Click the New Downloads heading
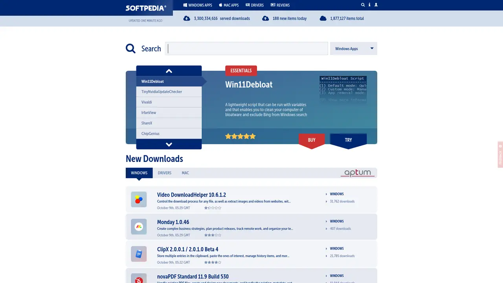 pos(154,159)
